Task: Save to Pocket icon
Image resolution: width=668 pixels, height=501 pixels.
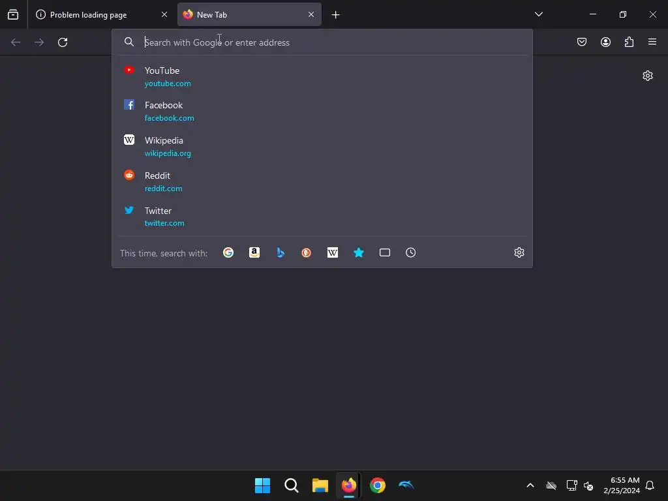Action: (x=582, y=42)
